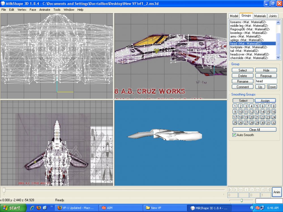Select the Regroup06 group row

click(253, 29)
